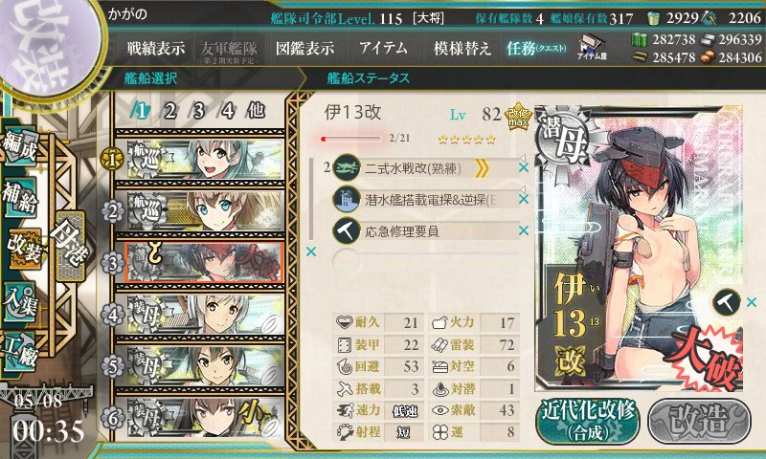Click the 二式水戦改 seaplane equipment icon
Screen dimensions: 766x459
[347, 167]
